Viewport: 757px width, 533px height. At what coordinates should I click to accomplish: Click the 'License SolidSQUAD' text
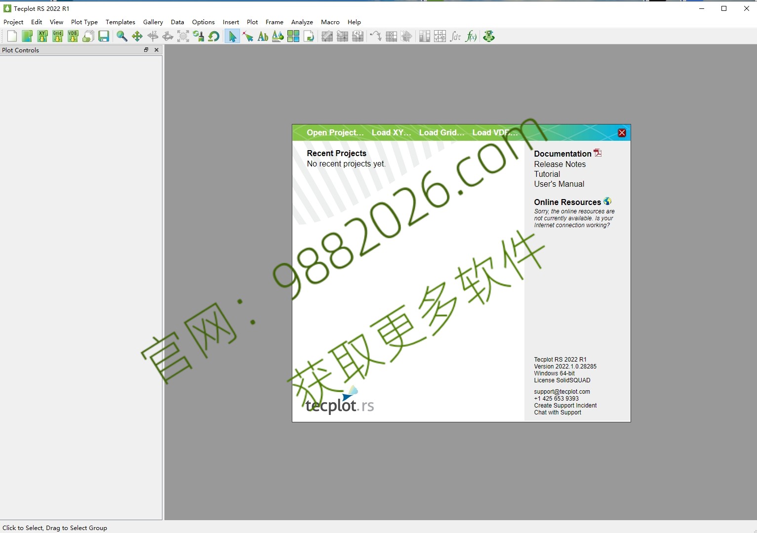point(562,380)
